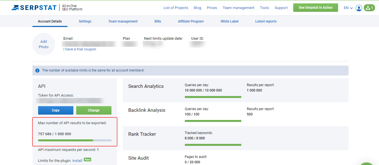Click the plugin Install link
This screenshot has width=379, height=165.
(x=77, y=160)
